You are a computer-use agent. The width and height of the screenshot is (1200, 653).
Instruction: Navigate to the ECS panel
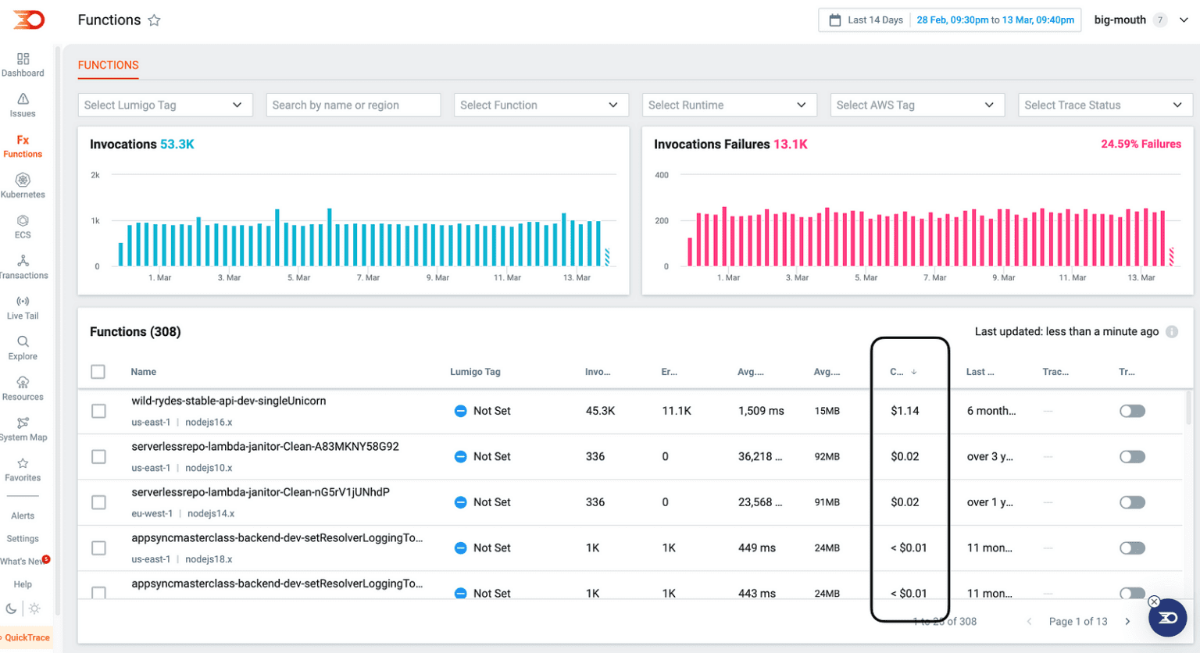(23, 227)
